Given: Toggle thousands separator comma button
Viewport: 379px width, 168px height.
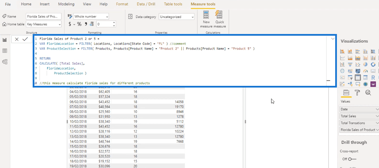Looking at the screenshot, I should [86, 24].
